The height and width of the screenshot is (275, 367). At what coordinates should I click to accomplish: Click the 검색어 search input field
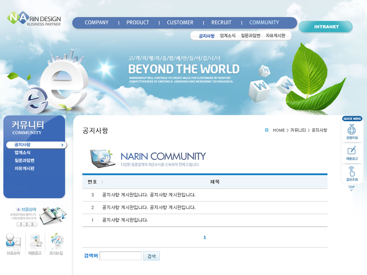coord(121,256)
